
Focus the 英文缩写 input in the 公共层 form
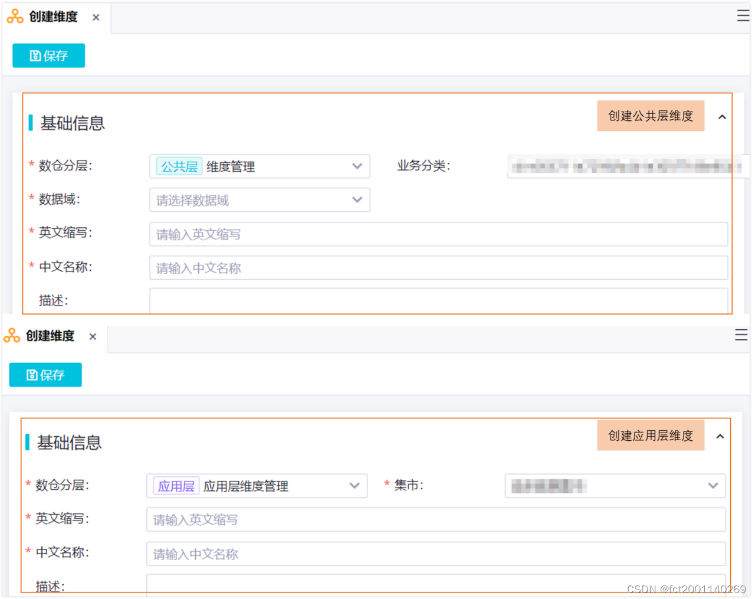point(438,234)
